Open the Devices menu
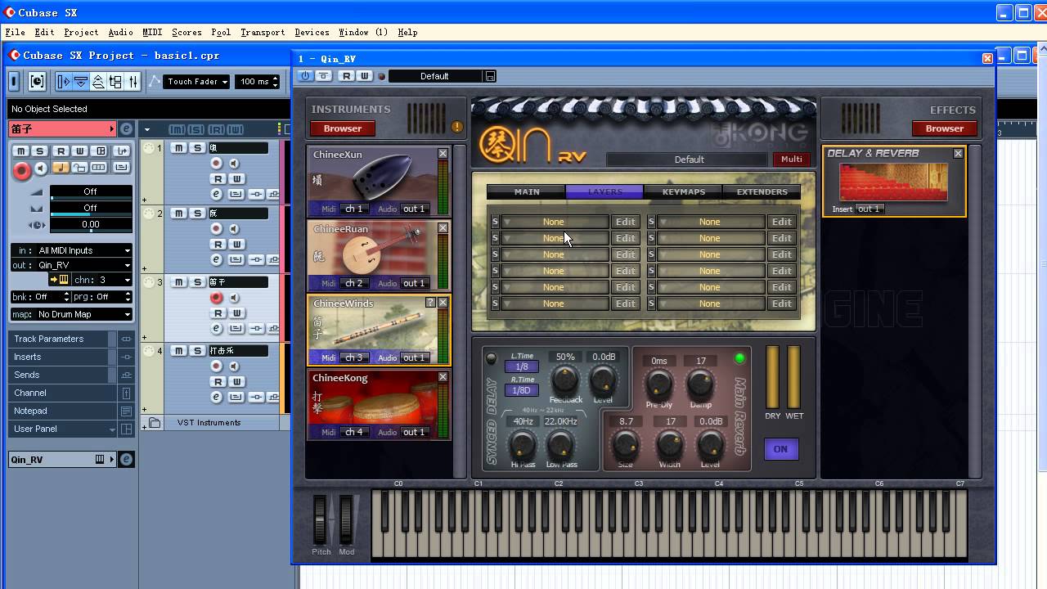 [312, 32]
